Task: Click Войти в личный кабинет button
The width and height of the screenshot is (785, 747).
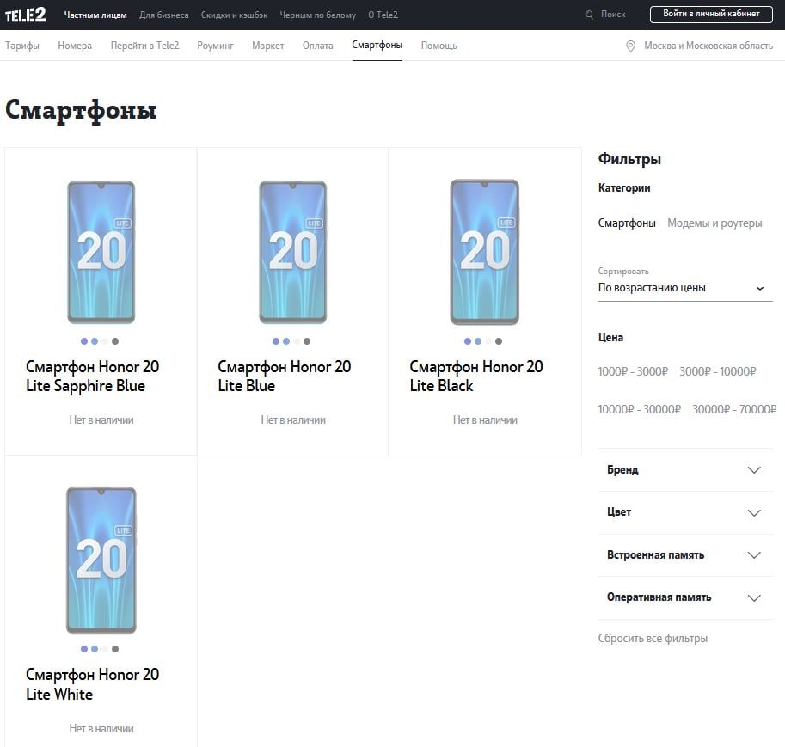Action: (x=711, y=14)
